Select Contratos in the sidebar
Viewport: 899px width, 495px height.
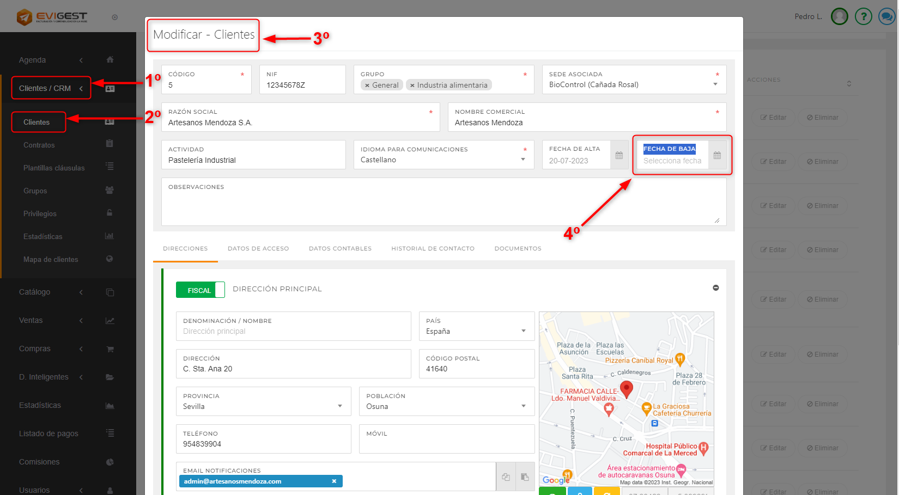39,145
